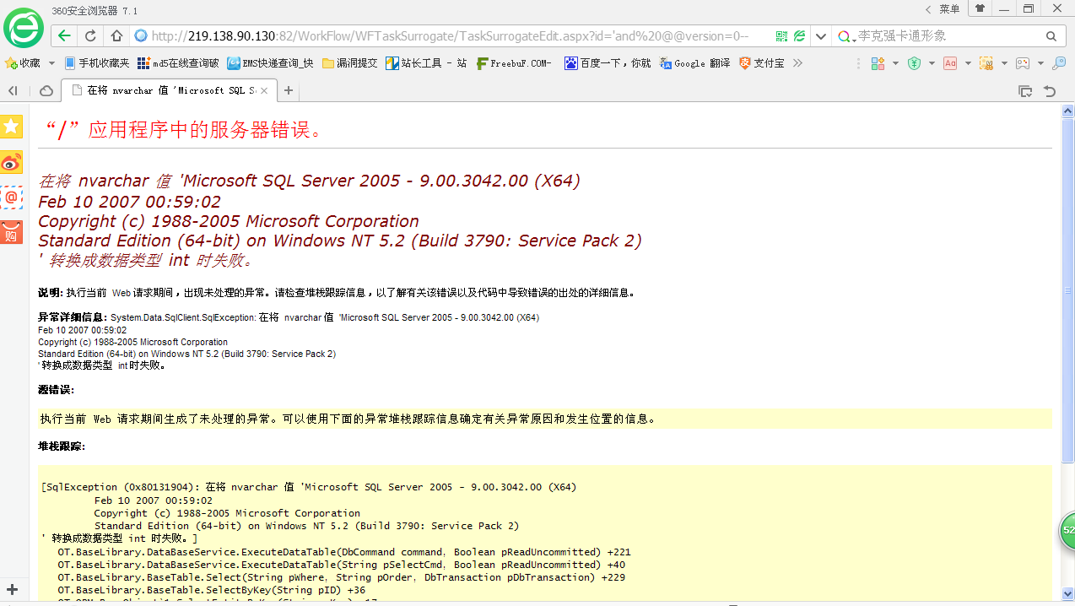Click the 堆栈跟踪: label
This screenshot has height=606, width=1075.
(x=62, y=446)
